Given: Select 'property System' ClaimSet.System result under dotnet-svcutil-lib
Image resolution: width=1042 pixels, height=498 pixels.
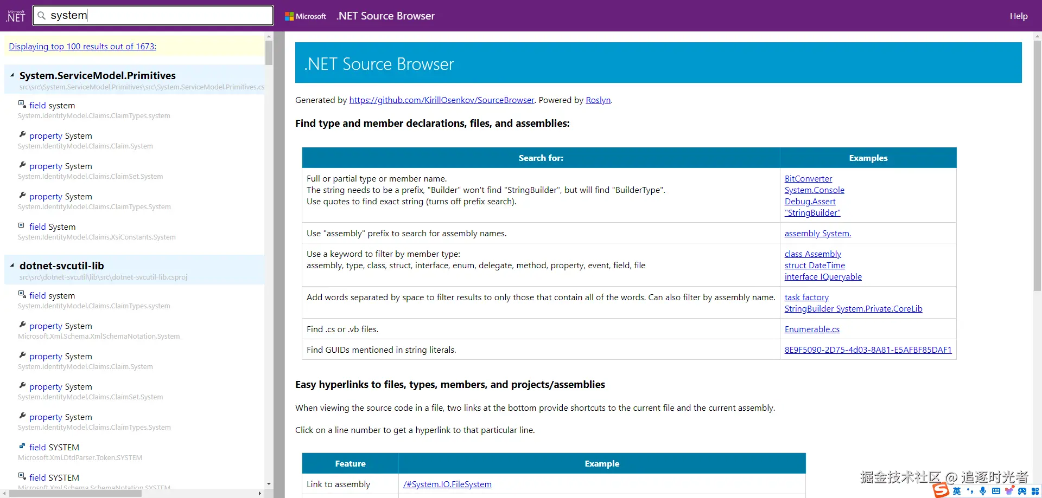Looking at the screenshot, I should (135, 391).
